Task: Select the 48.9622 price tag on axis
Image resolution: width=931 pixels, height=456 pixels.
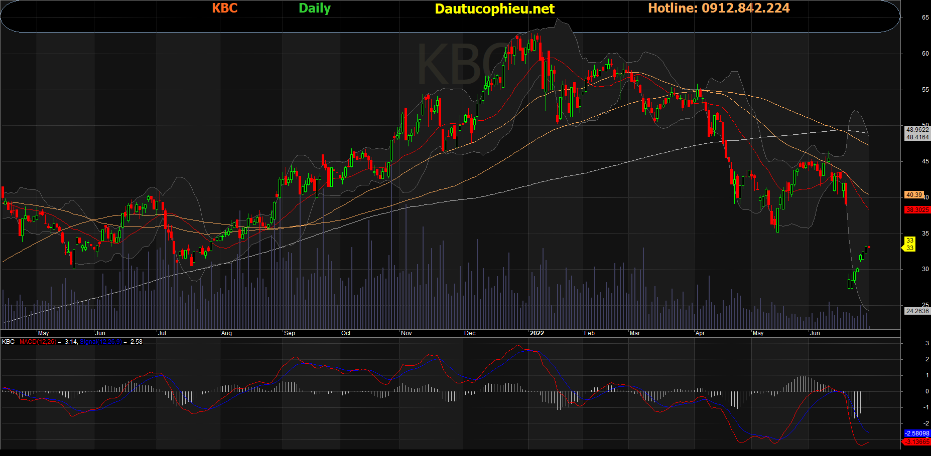Action: point(917,130)
